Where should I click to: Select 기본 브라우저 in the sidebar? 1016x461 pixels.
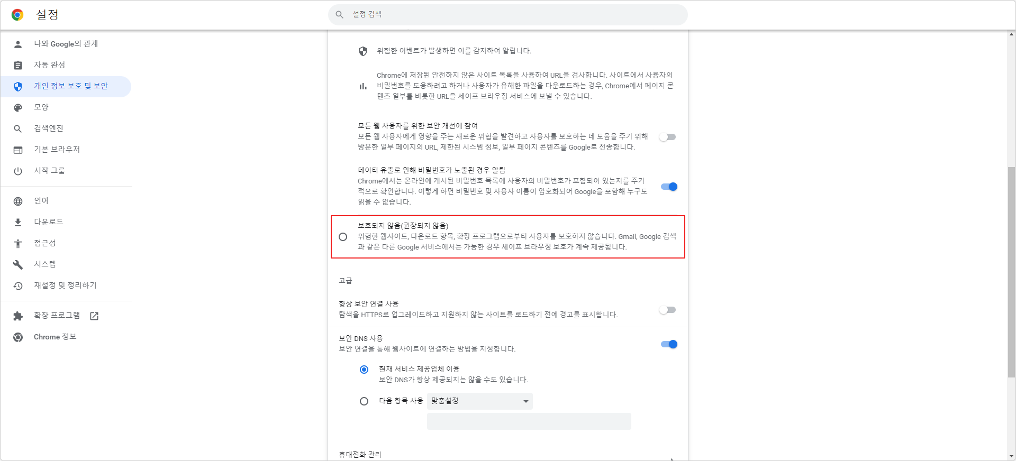point(66,150)
